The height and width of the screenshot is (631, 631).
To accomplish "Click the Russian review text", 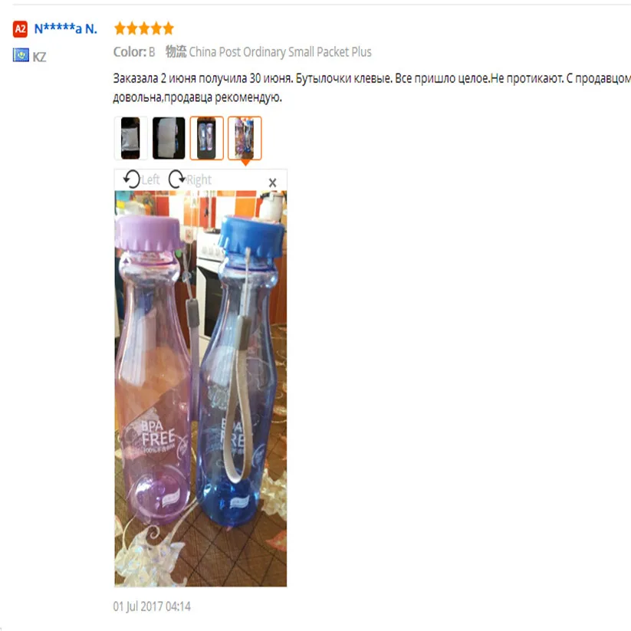I will click(372, 87).
